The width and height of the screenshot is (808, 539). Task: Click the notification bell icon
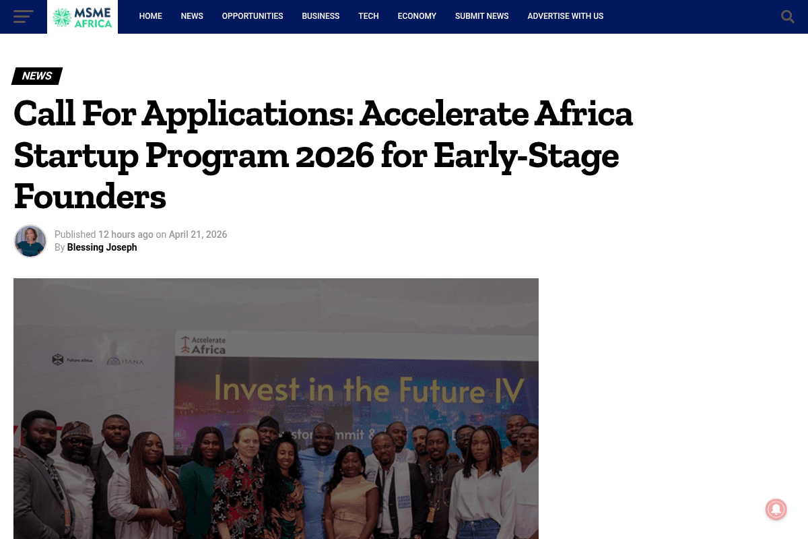[776, 509]
